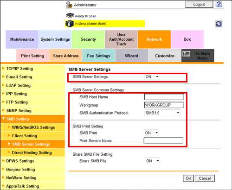The image size is (232, 190).
Task: Open the SMB Print ON dropdown
Action: click(151, 133)
